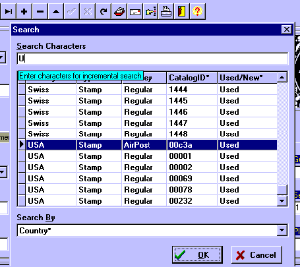Select row with CatalogID 00002
The width and height of the screenshot is (300, 267).
[x=147, y=167]
